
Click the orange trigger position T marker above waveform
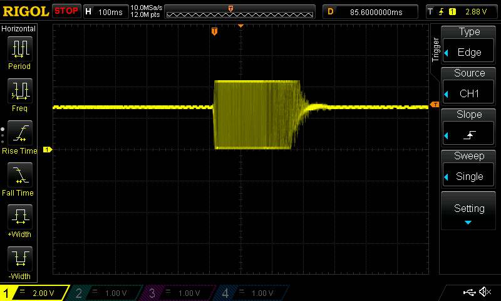coord(214,31)
